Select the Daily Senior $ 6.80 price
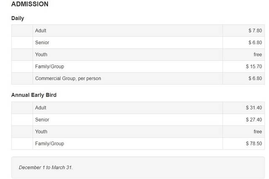Viewport: 269px width, 179px height. (x=255, y=43)
